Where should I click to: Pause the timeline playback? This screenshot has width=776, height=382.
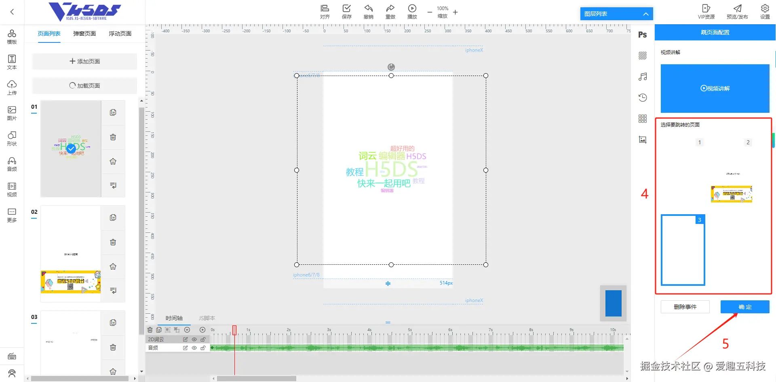click(187, 330)
